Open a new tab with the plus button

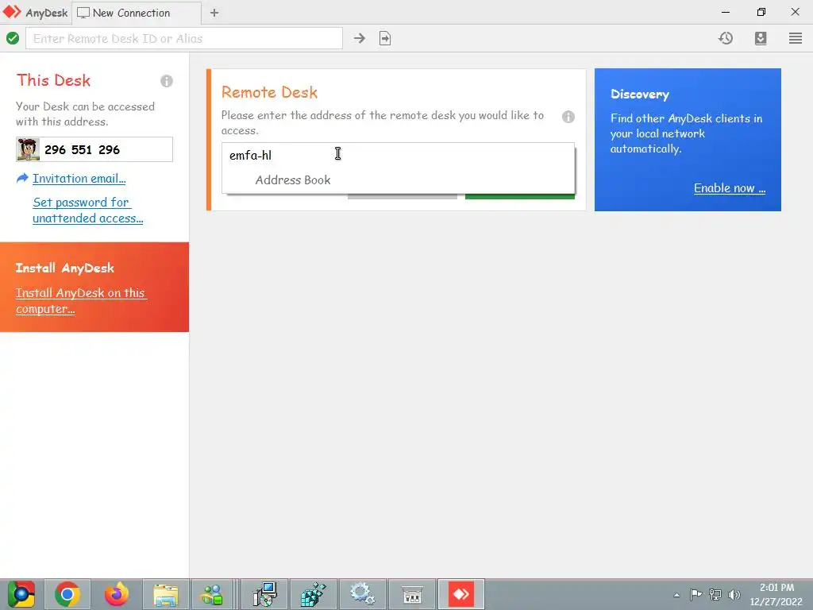click(214, 13)
